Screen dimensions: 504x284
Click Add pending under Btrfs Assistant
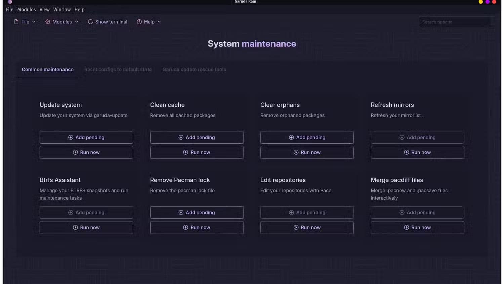pyautogui.click(x=86, y=212)
